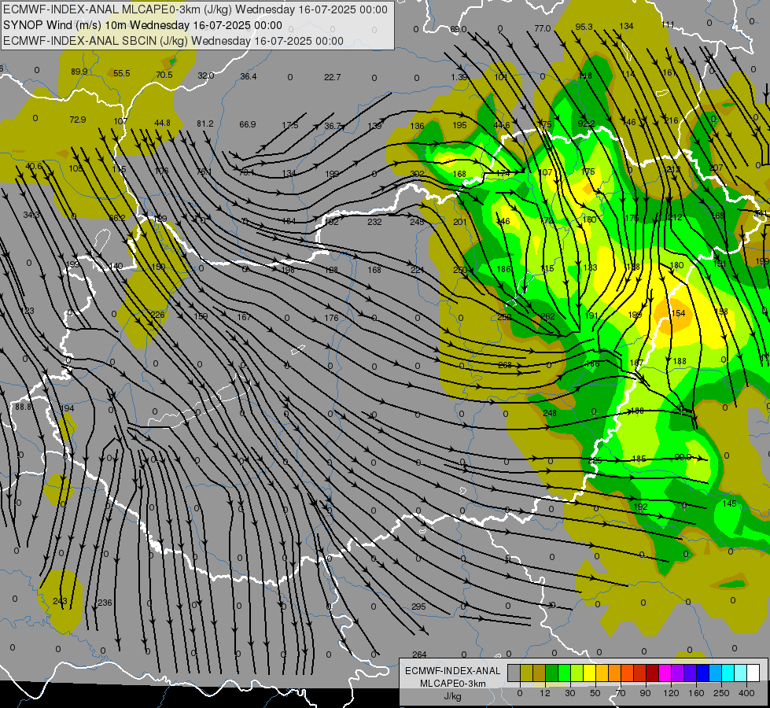
Task: Click the map value 66.9
Action: coord(248,124)
